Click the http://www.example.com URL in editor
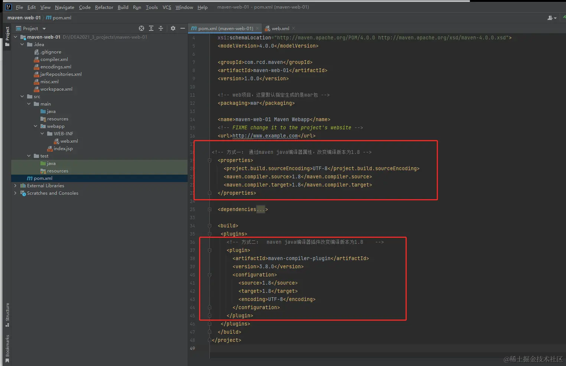 click(265, 136)
